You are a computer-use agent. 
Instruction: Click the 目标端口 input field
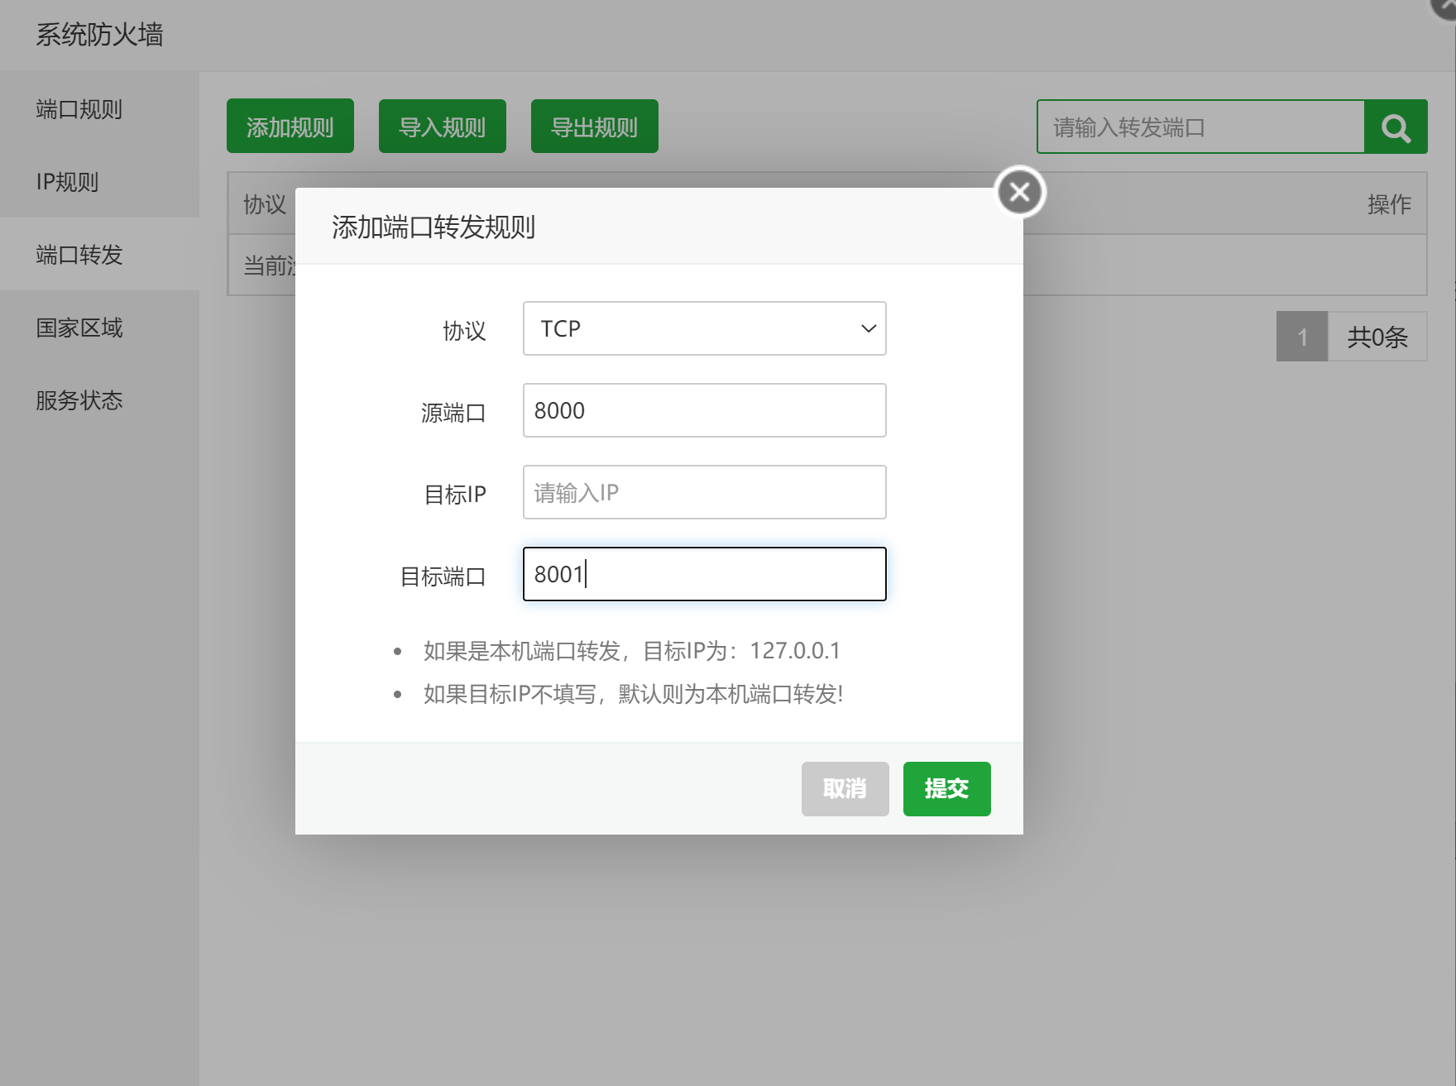click(x=703, y=574)
